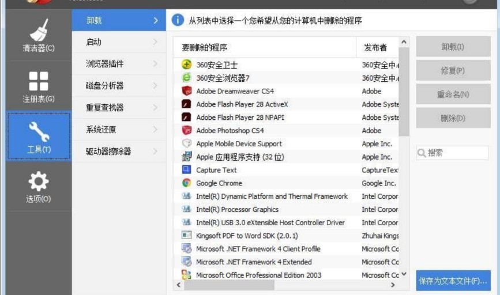Click the Apple 应用程序支持 (32 位) icon
Screen dimensions: 500x295
click(x=186, y=156)
